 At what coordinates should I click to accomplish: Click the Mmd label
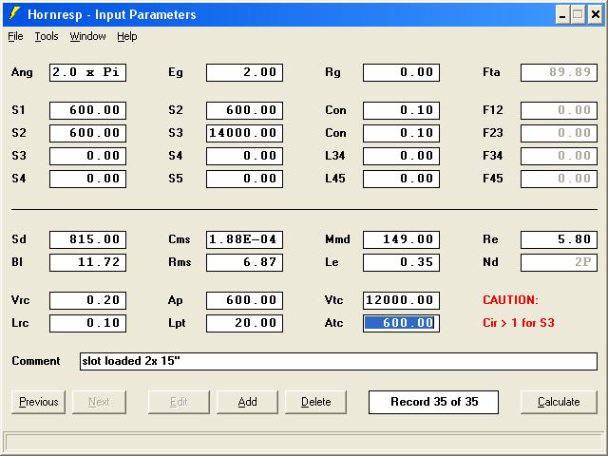click(x=338, y=239)
